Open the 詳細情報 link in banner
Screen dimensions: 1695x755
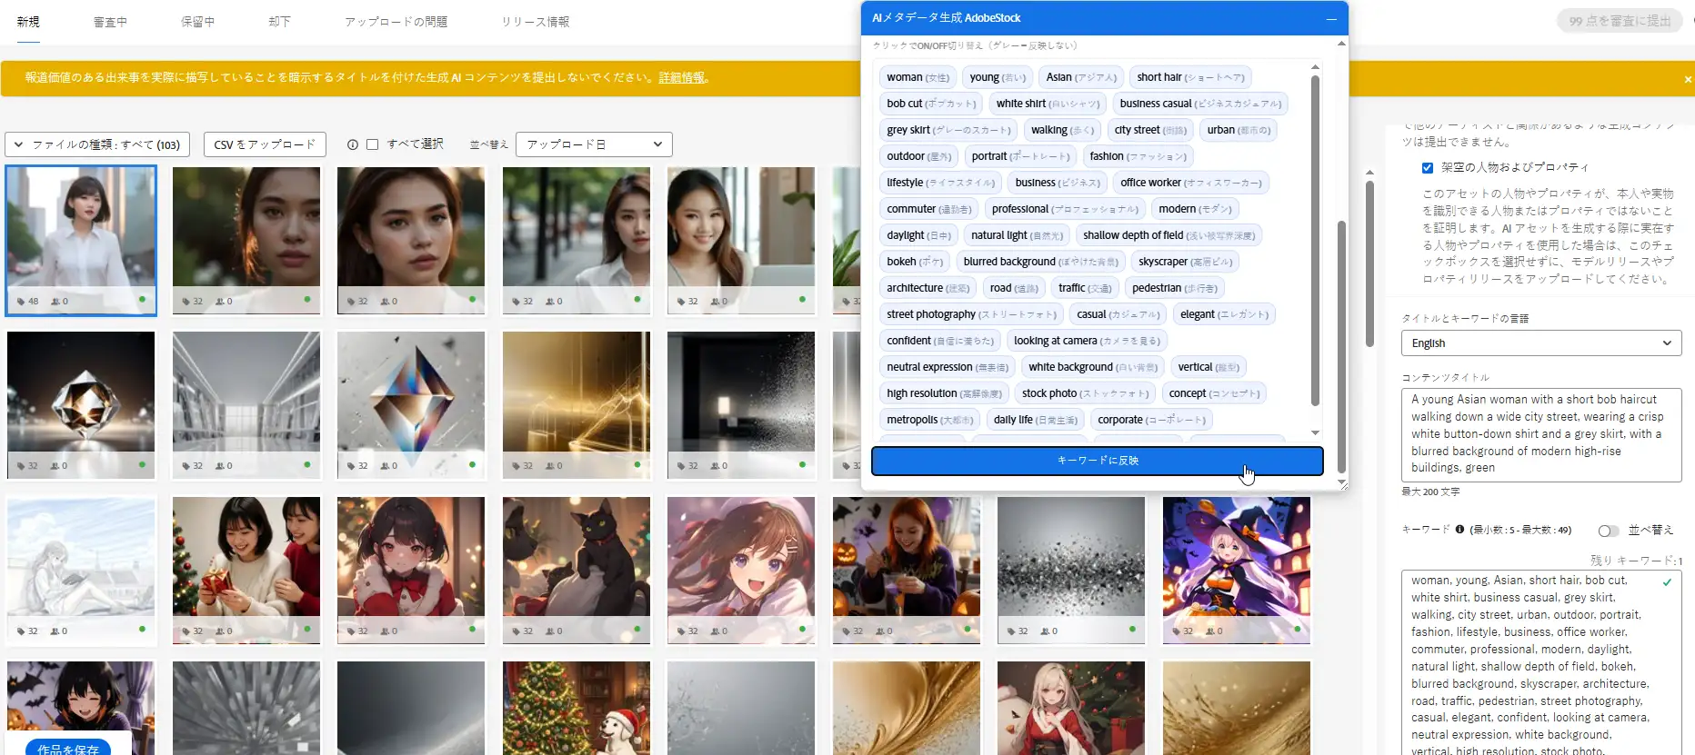coord(682,78)
